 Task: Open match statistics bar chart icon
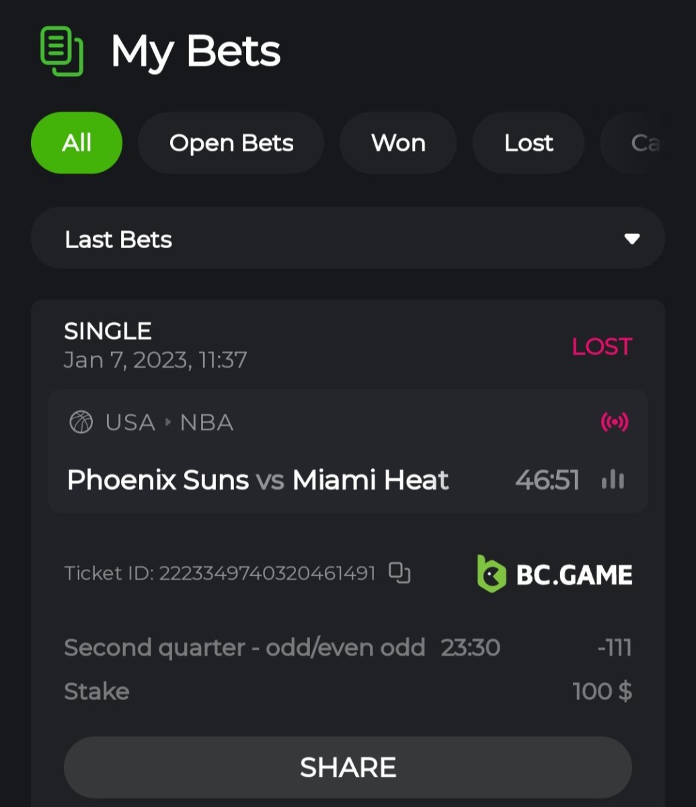point(613,480)
